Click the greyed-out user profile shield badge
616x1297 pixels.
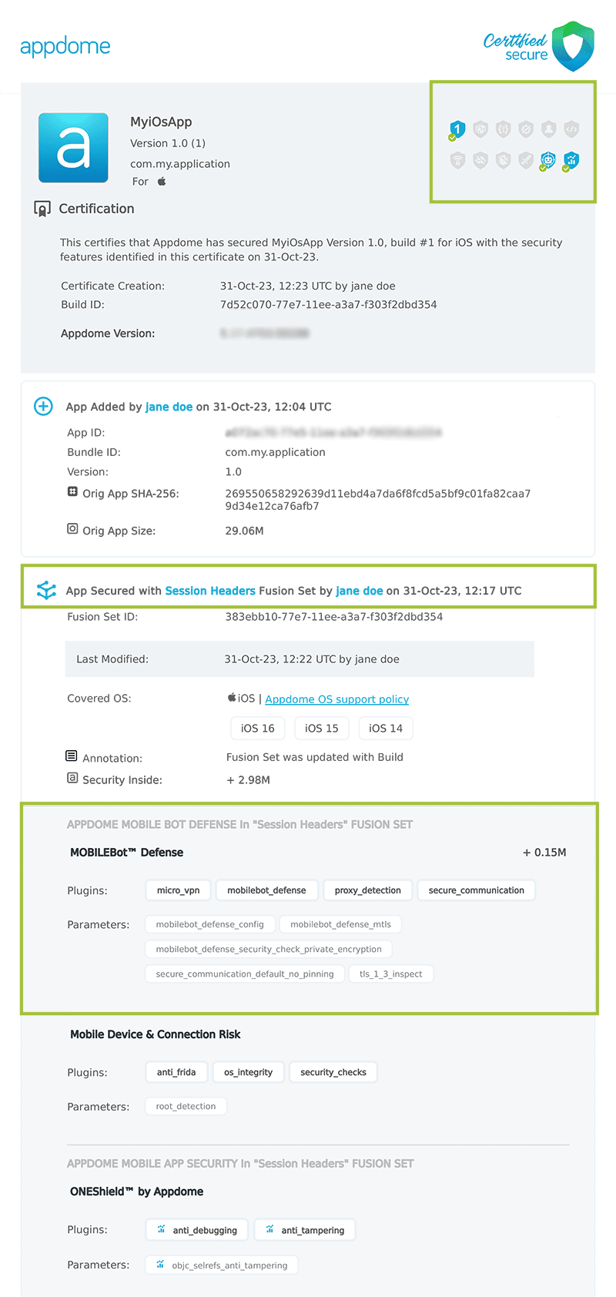pos(548,129)
